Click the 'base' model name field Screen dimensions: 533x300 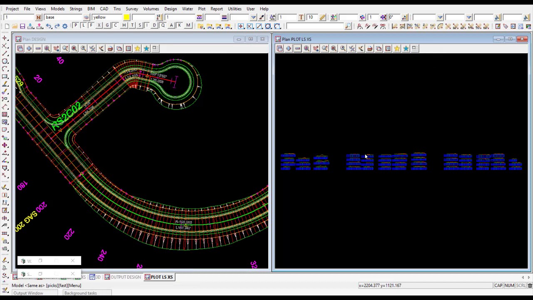click(x=63, y=17)
